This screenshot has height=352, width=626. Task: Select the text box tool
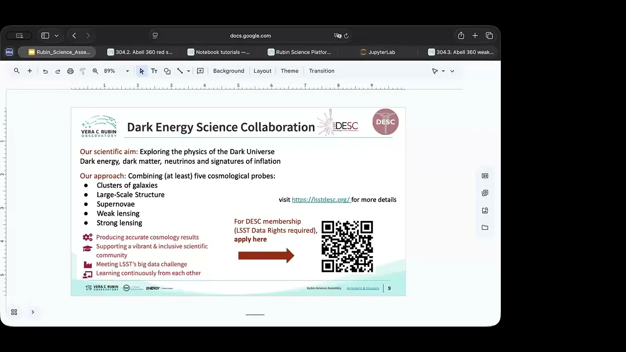pos(154,71)
